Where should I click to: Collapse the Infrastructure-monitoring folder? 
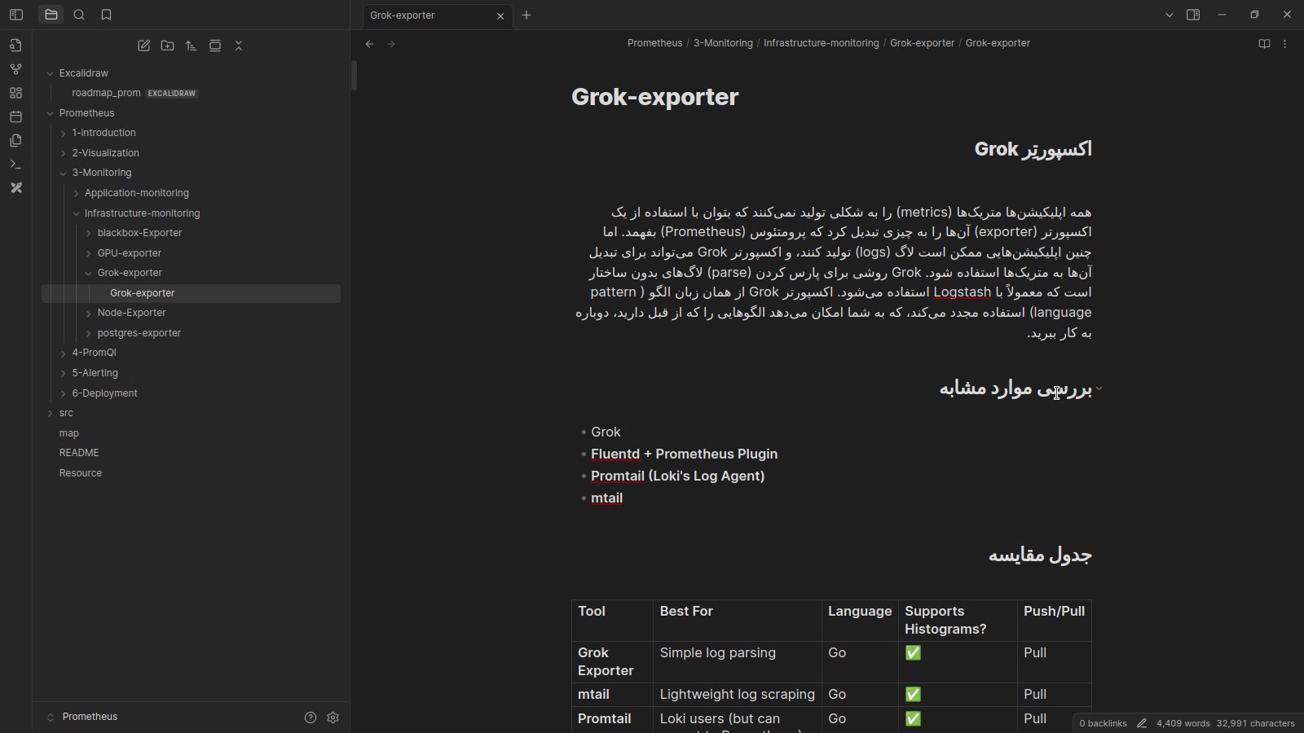click(x=77, y=213)
